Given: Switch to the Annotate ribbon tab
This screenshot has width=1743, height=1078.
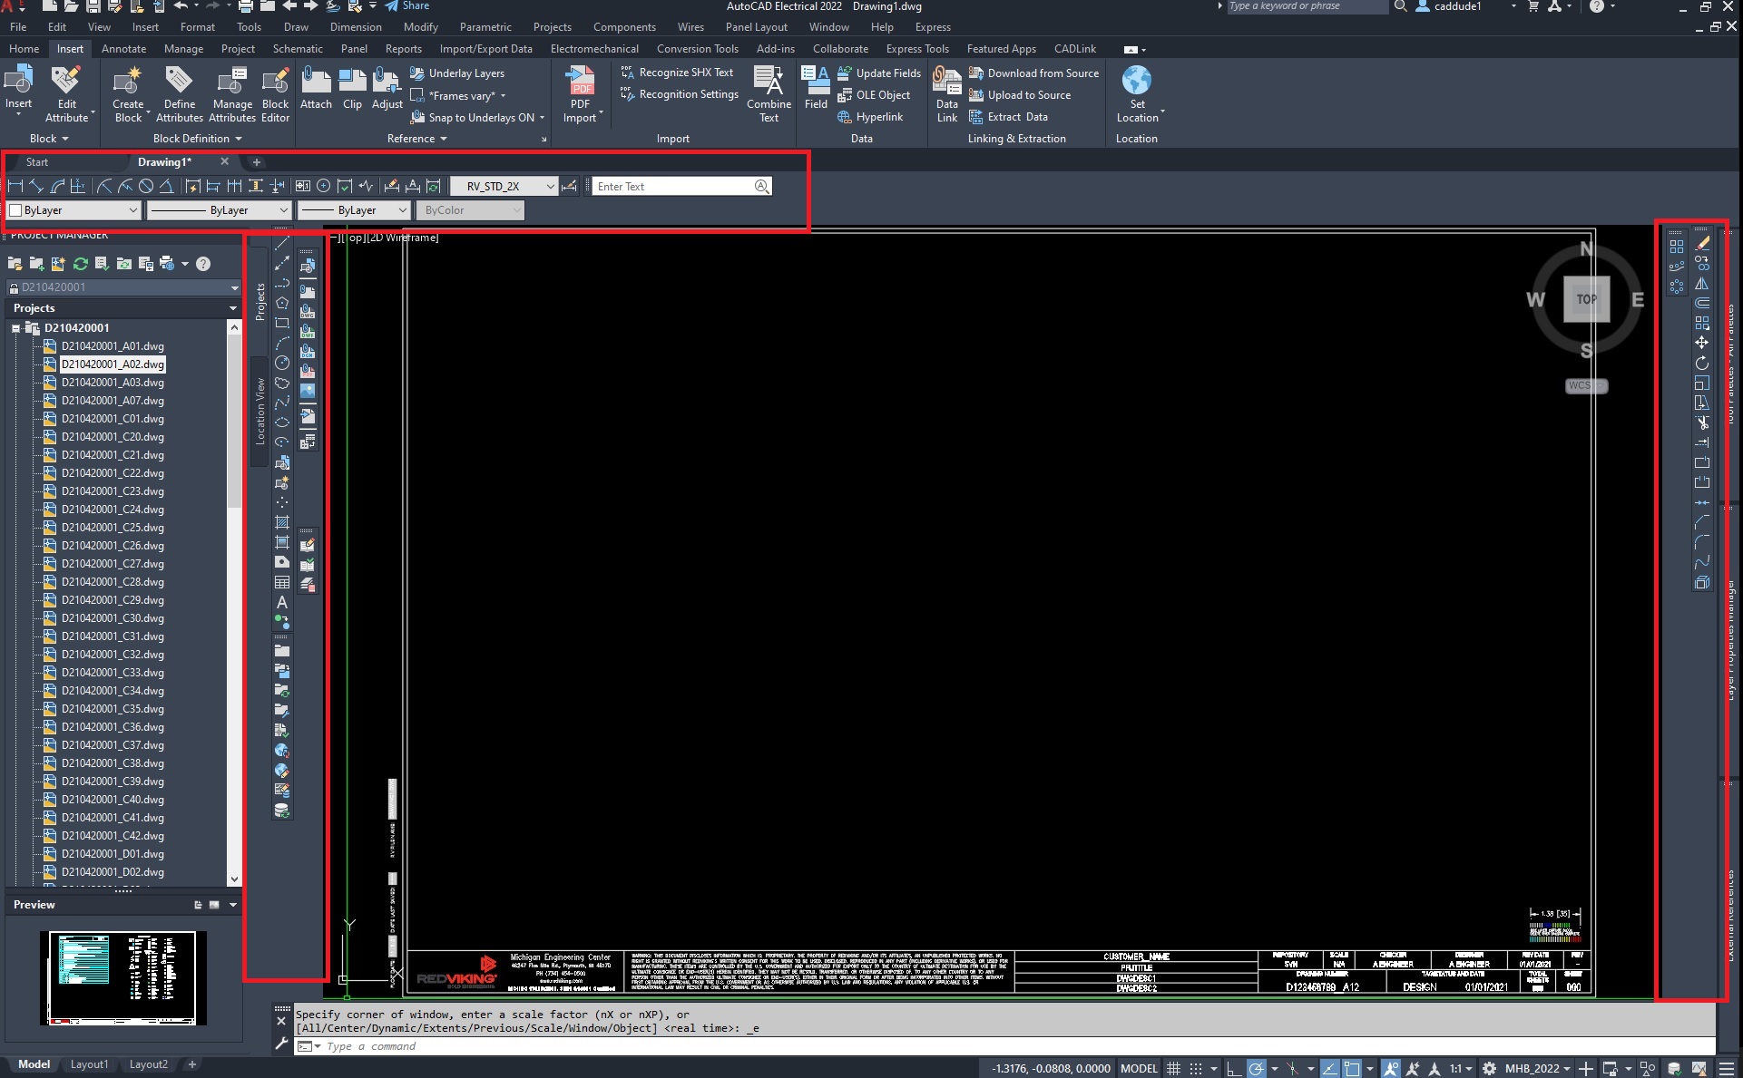Looking at the screenshot, I should tap(123, 49).
